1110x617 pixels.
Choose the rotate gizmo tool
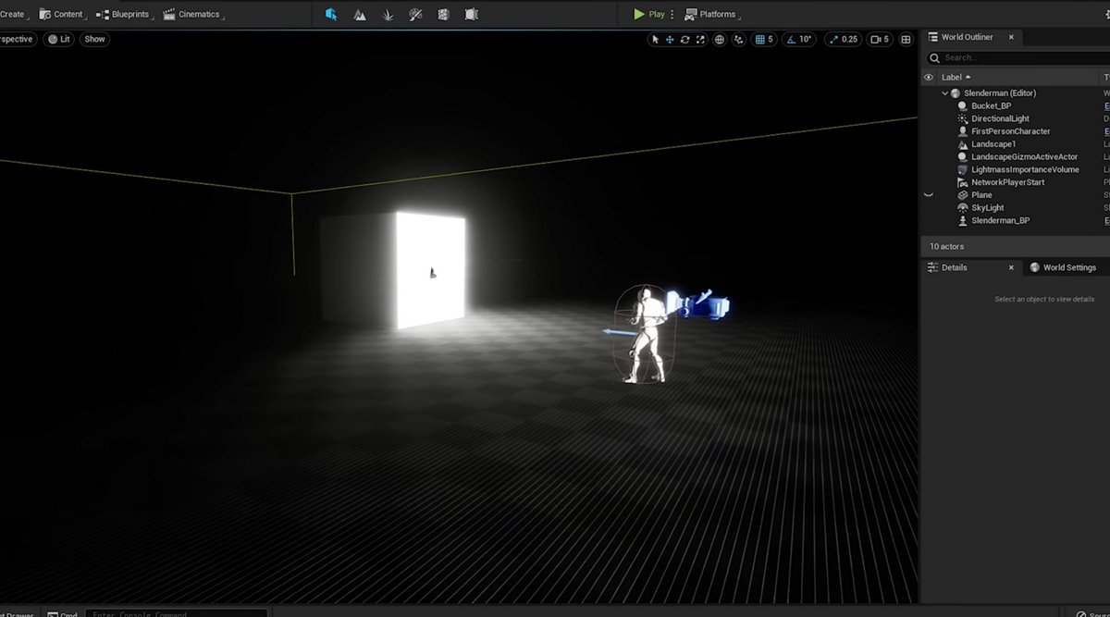click(684, 39)
